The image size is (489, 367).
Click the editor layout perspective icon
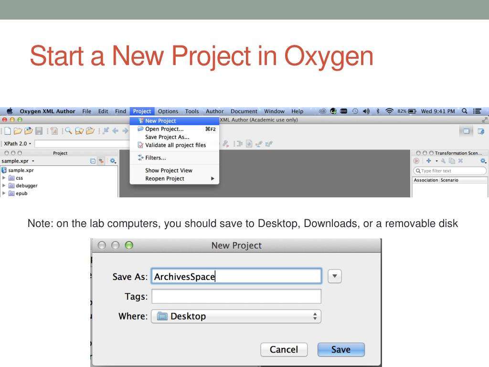(x=466, y=131)
